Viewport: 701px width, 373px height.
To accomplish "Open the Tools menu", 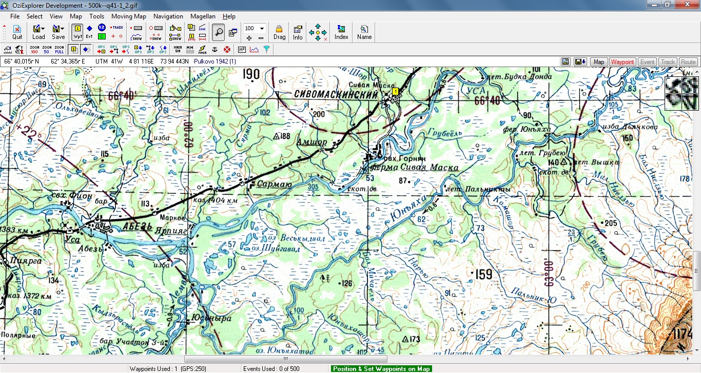I will pos(96,16).
